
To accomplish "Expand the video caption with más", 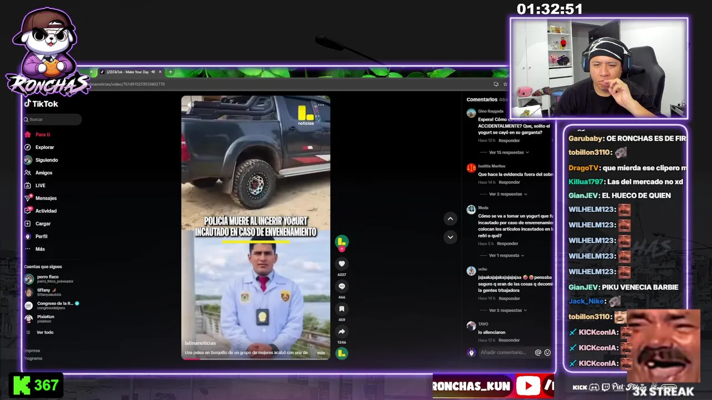I will [321, 353].
